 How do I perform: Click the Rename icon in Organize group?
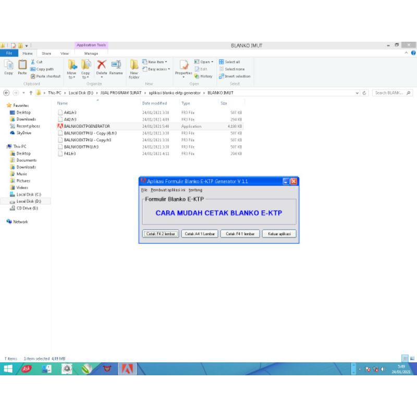point(116,65)
